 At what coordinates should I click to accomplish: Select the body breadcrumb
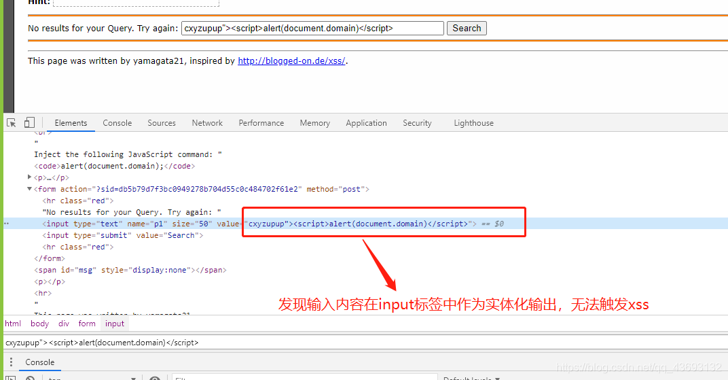[x=39, y=324]
